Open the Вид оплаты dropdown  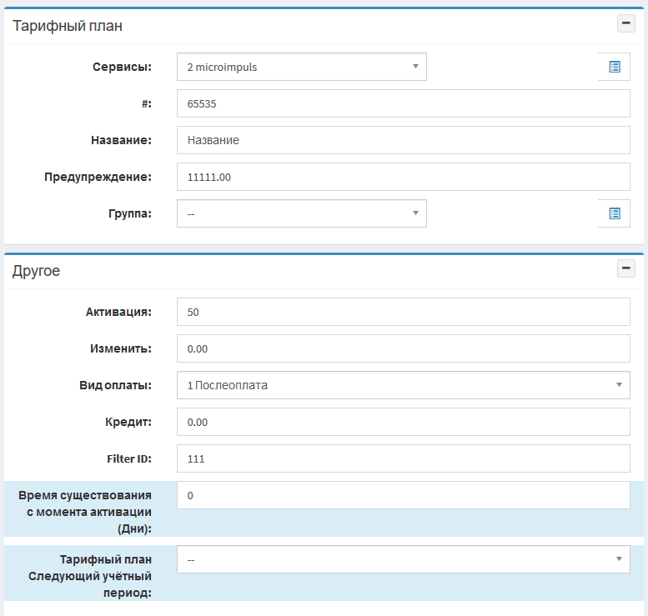[403, 385]
